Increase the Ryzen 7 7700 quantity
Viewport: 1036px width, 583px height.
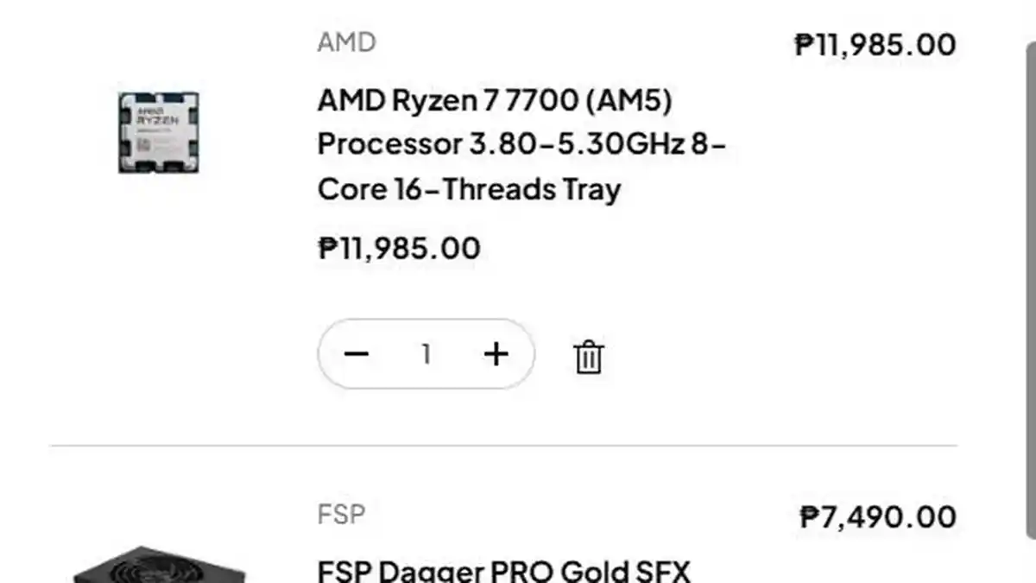pyautogui.click(x=496, y=354)
